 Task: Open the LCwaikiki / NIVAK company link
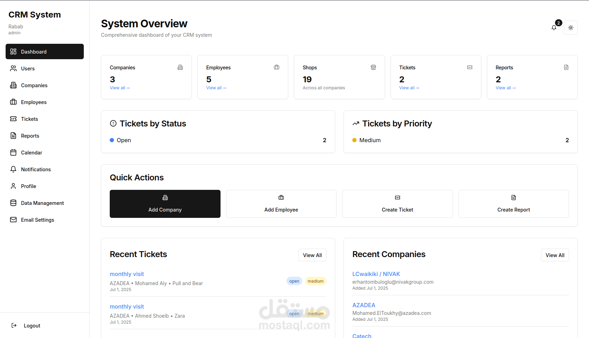coord(376,274)
